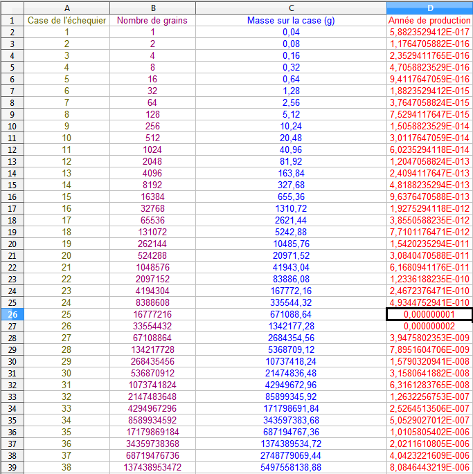Select the column B header

[x=152, y=8]
